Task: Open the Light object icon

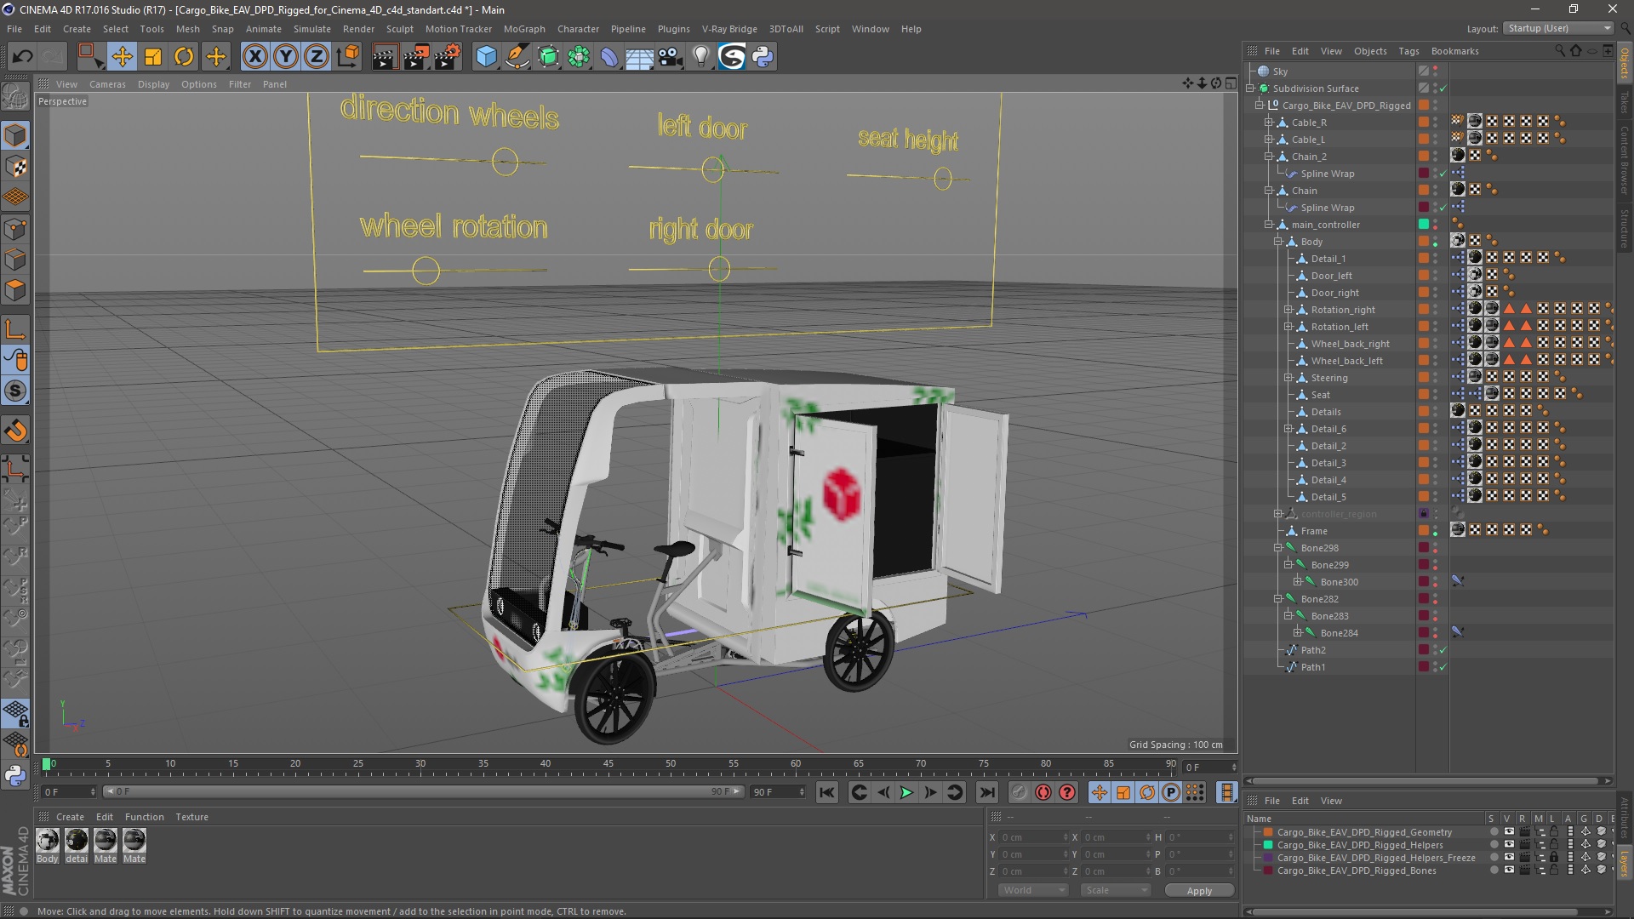Action: [700, 57]
